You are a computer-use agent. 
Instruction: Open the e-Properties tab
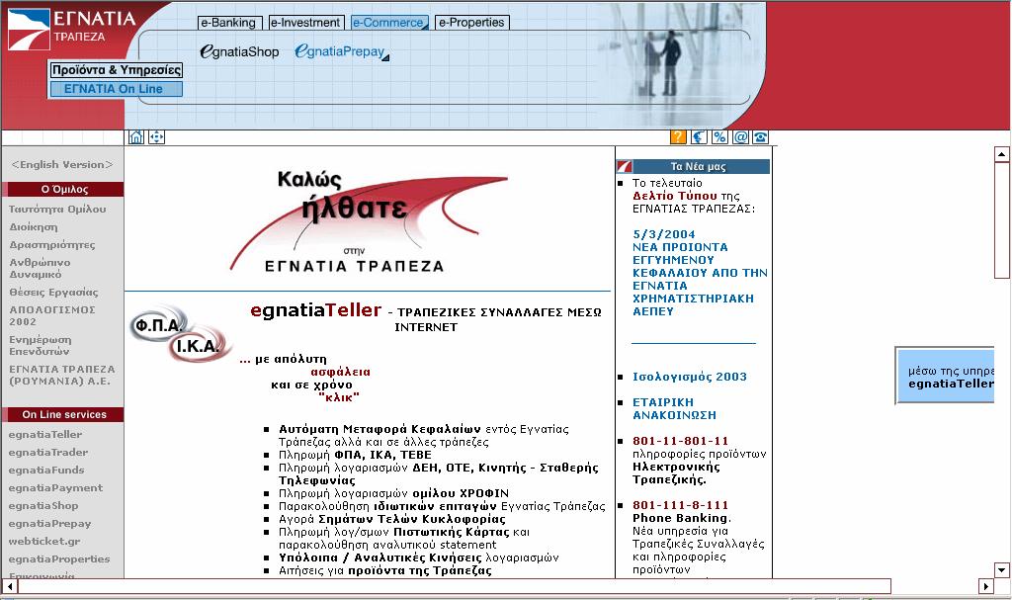point(471,23)
